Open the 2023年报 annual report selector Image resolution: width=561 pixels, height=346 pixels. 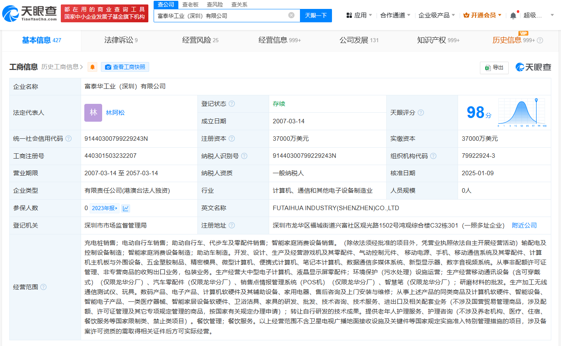104,208
